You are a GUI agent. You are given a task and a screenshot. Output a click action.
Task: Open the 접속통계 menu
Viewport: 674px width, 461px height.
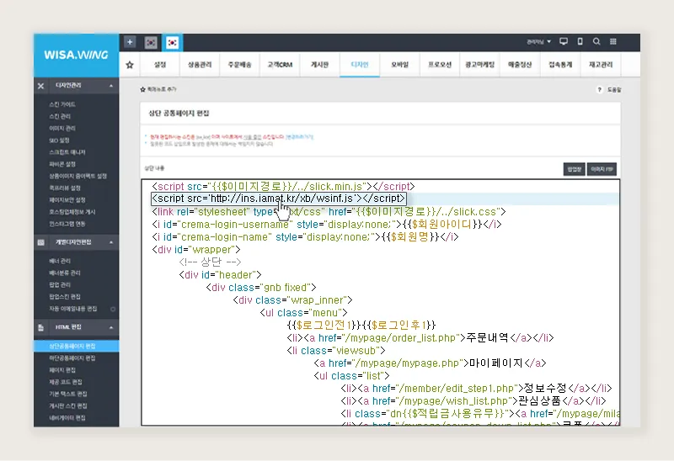[560, 65]
